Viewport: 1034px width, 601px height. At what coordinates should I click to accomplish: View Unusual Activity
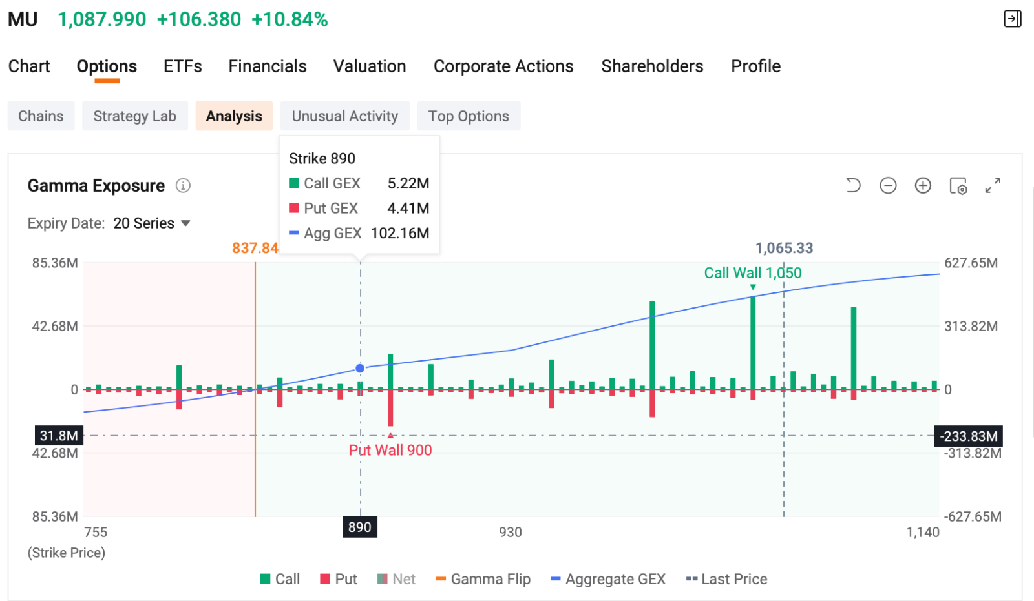click(x=344, y=116)
